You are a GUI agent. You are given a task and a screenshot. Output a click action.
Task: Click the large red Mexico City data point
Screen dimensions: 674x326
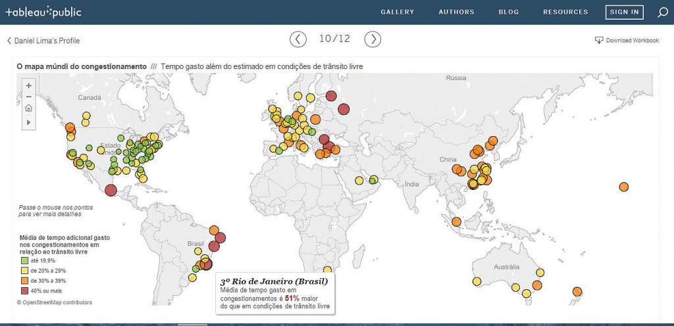(111, 190)
